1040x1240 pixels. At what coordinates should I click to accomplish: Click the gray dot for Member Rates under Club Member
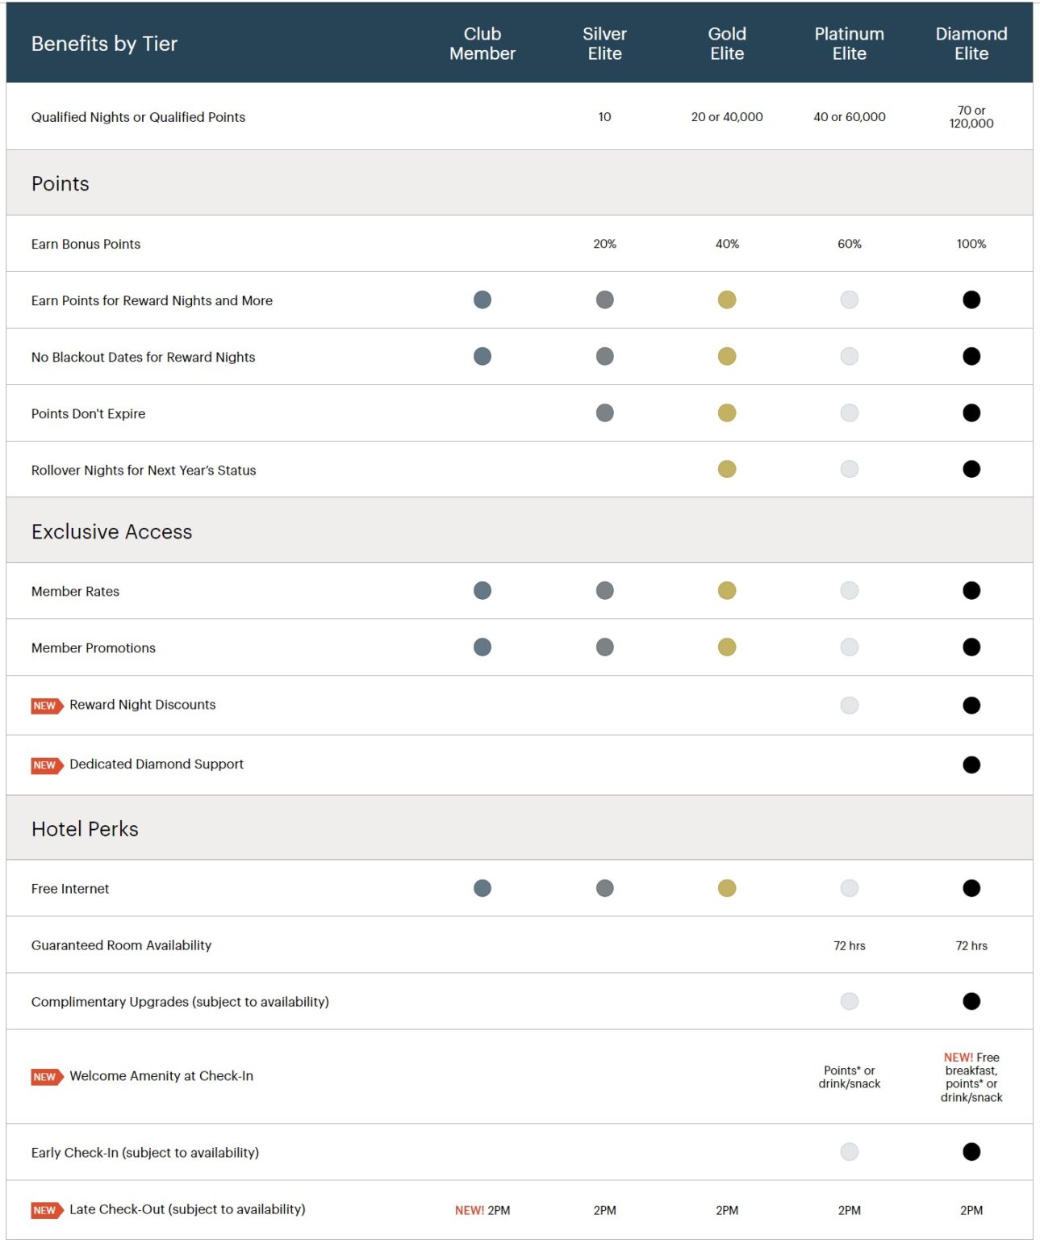[482, 590]
